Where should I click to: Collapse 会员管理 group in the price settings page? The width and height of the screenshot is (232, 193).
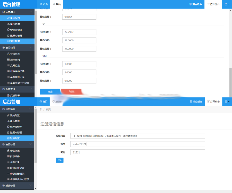tap(17, 48)
